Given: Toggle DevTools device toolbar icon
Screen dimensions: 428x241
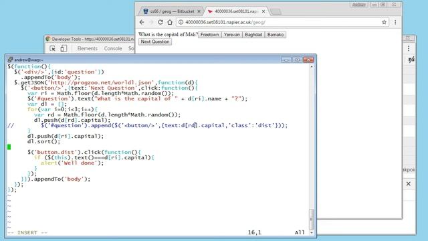Looking at the screenshot, I should point(64,49).
